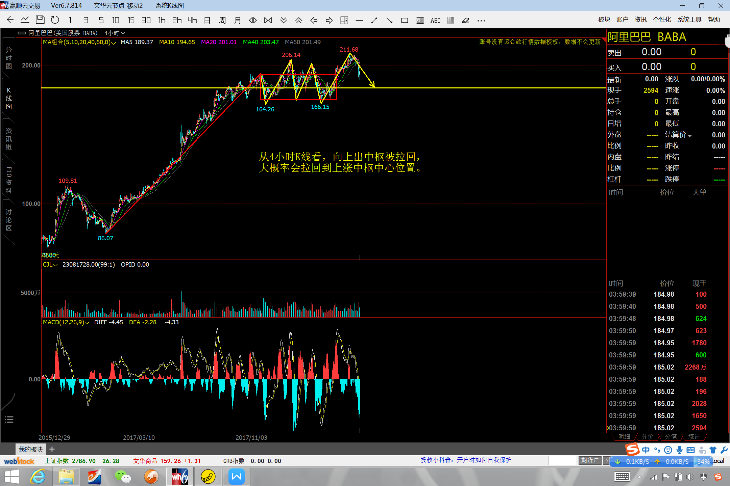Viewport: 730px width, 486px height.
Task: Click the eraser tool icon
Action: [x=465, y=21]
